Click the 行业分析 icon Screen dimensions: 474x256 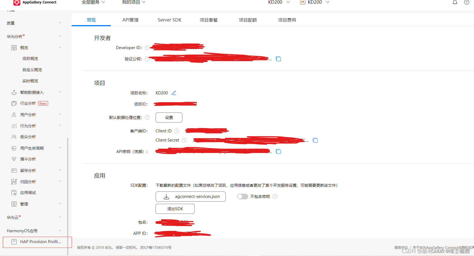pyautogui.click(x=14, y=104)
